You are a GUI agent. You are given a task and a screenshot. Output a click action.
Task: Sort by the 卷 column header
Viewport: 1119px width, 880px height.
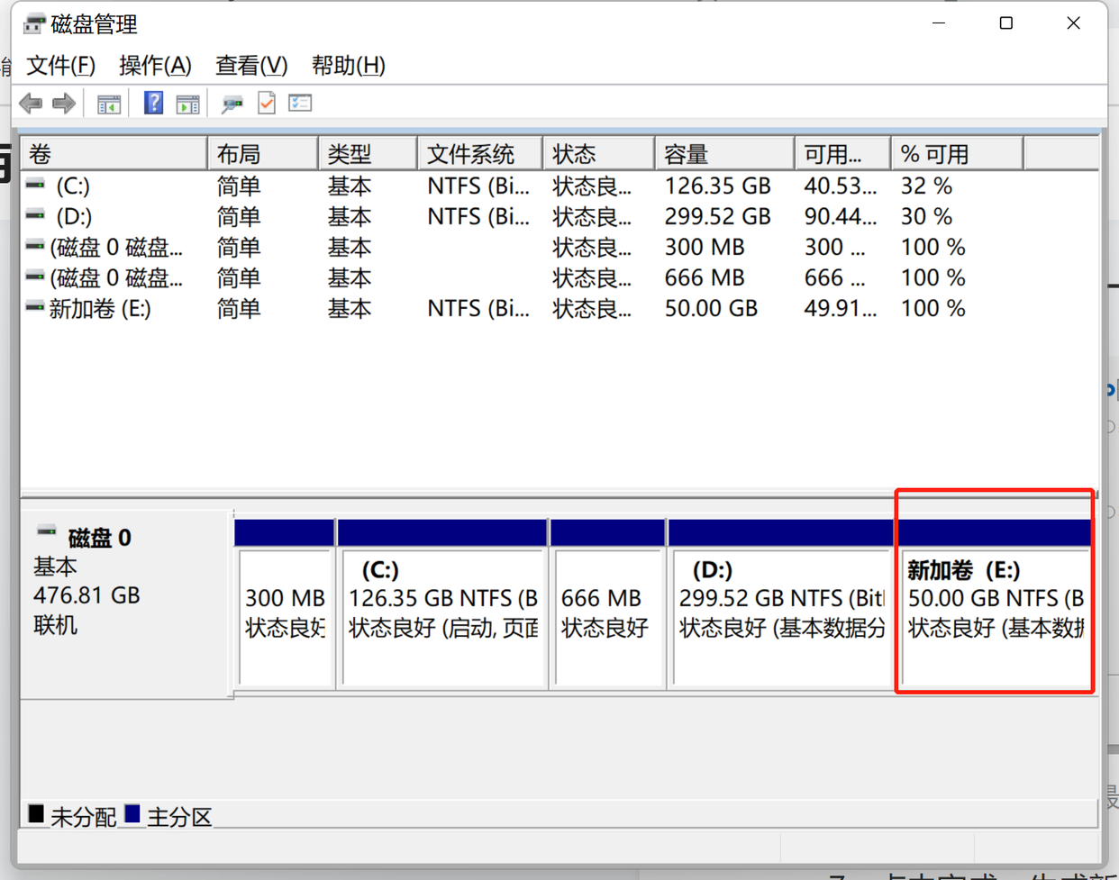[x=114, y=154]
